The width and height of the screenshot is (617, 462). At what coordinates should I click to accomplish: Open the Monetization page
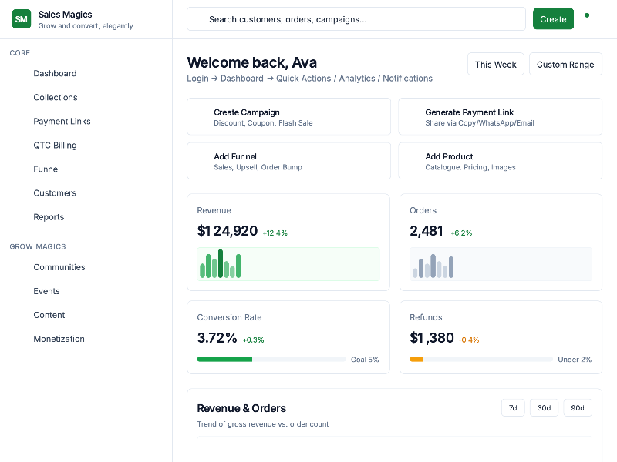pyautogui.click(x=59, y=339)
